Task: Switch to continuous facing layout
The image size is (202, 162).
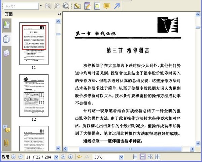Action: tap(150, 157)
